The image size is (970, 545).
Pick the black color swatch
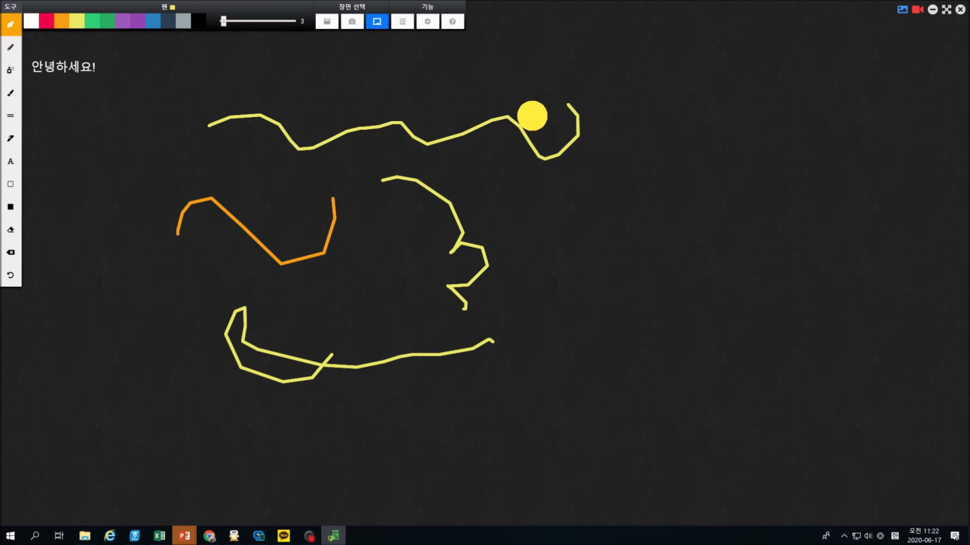coord(199,21)
